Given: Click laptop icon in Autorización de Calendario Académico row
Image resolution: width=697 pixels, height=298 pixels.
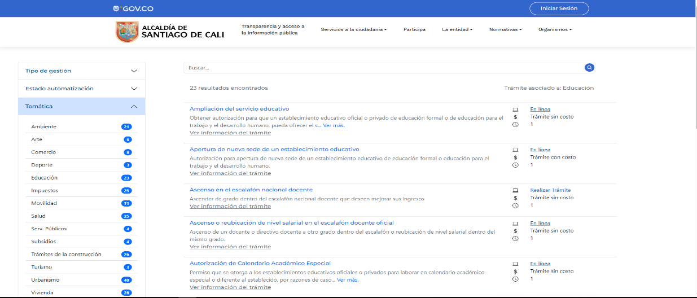Looking at the screenshot, I should pyautogui.click(x=515, y=264).
